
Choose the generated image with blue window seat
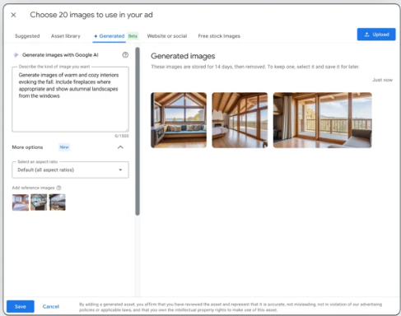click(x=179, y=120)
